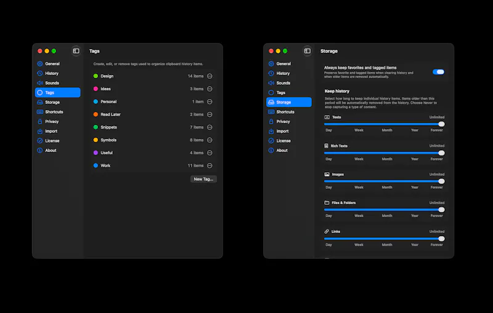The width and height of the screenshot is (493, 313).
Task: Click the General gear icon in Tags window sidebar
Action: click(40, 64)
